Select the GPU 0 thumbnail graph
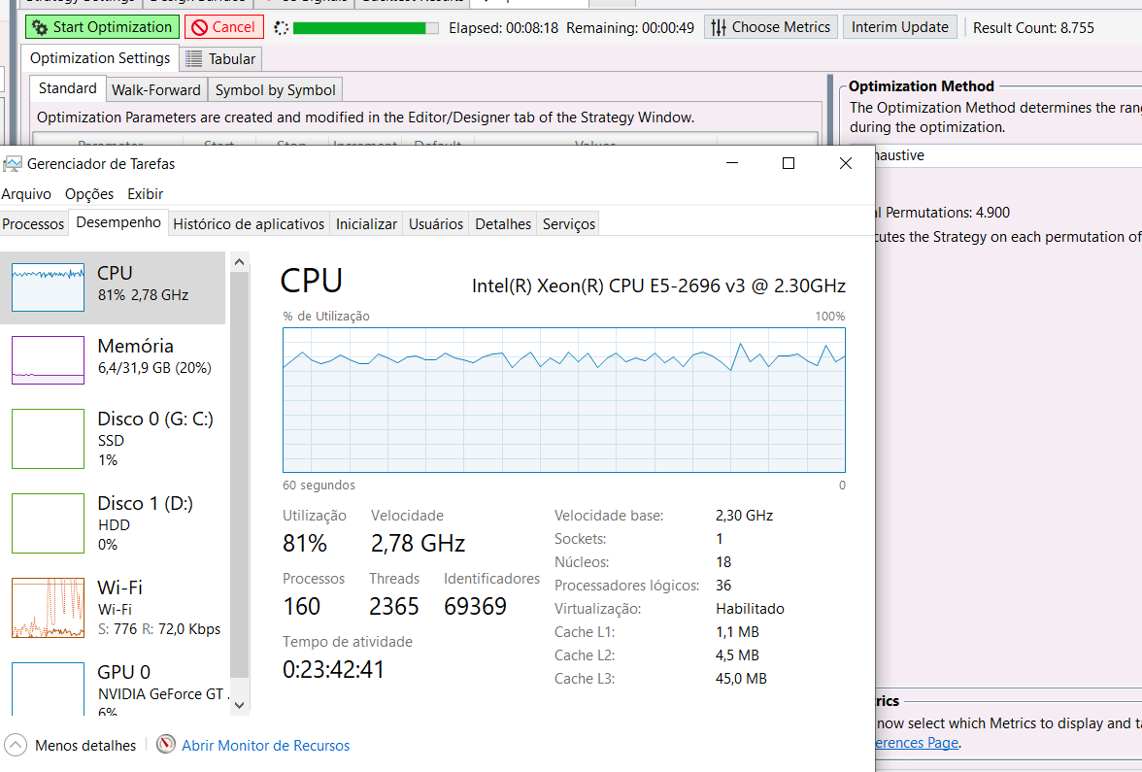 [x=49, y=688]
